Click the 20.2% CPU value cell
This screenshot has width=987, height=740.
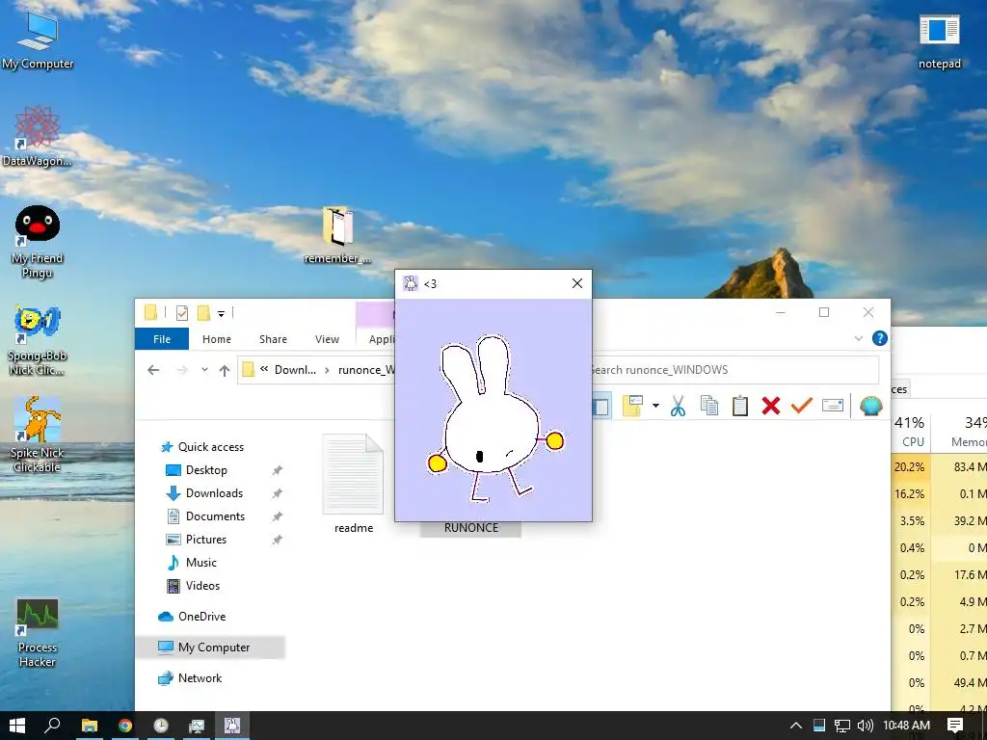pyautogui.click(x=910, y=467)
